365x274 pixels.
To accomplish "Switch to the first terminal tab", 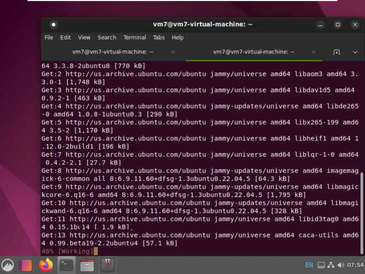I will (x=113, y=52).
